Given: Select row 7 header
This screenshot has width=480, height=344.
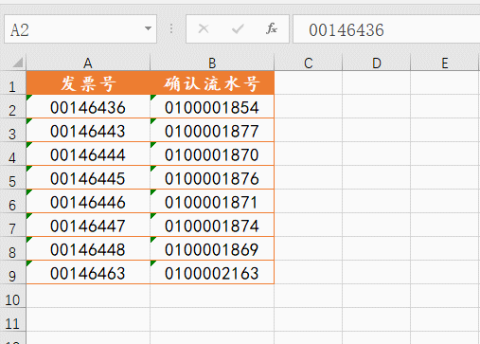Looking at the screenshot, I should tap(12, 226).
